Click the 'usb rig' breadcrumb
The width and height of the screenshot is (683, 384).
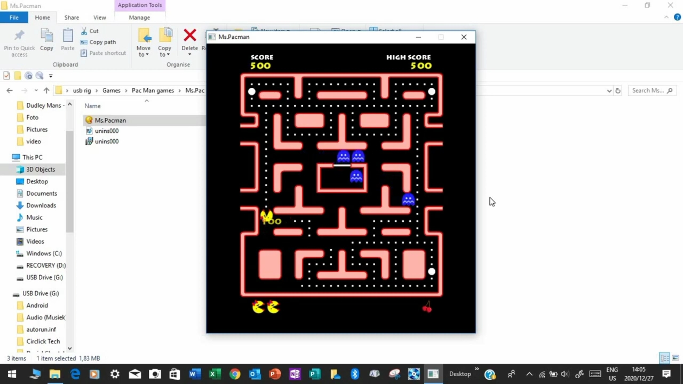click(x=82, y=91)
